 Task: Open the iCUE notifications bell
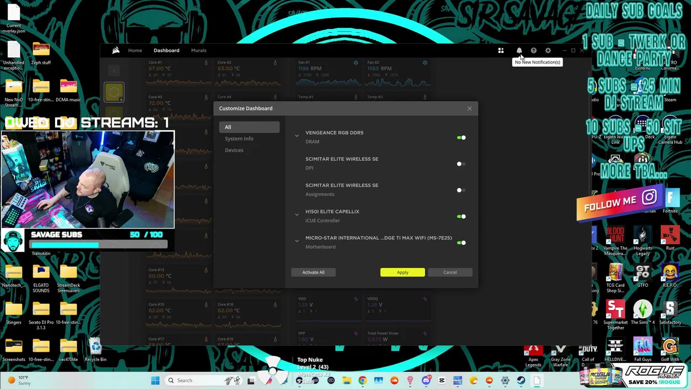[519, 51]
